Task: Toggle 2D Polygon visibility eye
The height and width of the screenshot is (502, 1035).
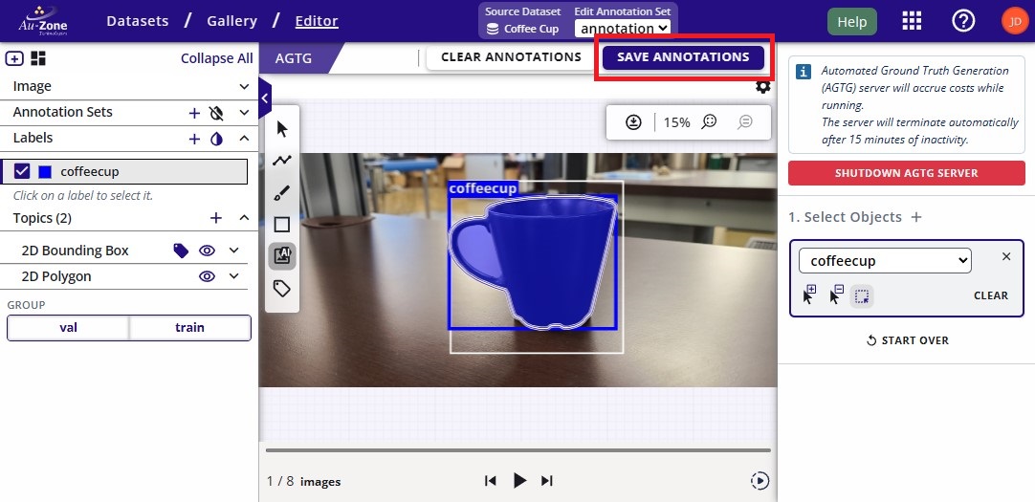Action: click(x=208, y=276)
